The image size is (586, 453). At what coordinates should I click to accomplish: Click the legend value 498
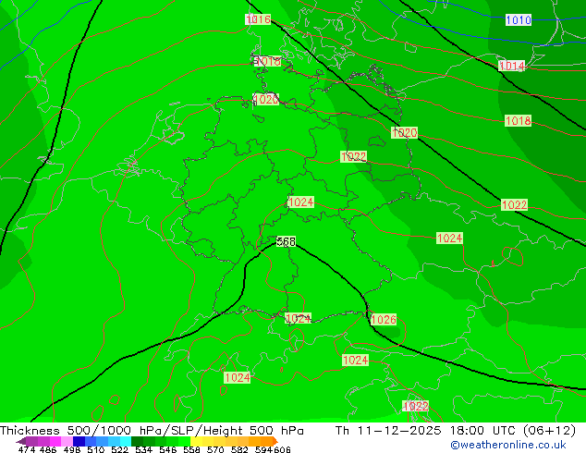72,449
